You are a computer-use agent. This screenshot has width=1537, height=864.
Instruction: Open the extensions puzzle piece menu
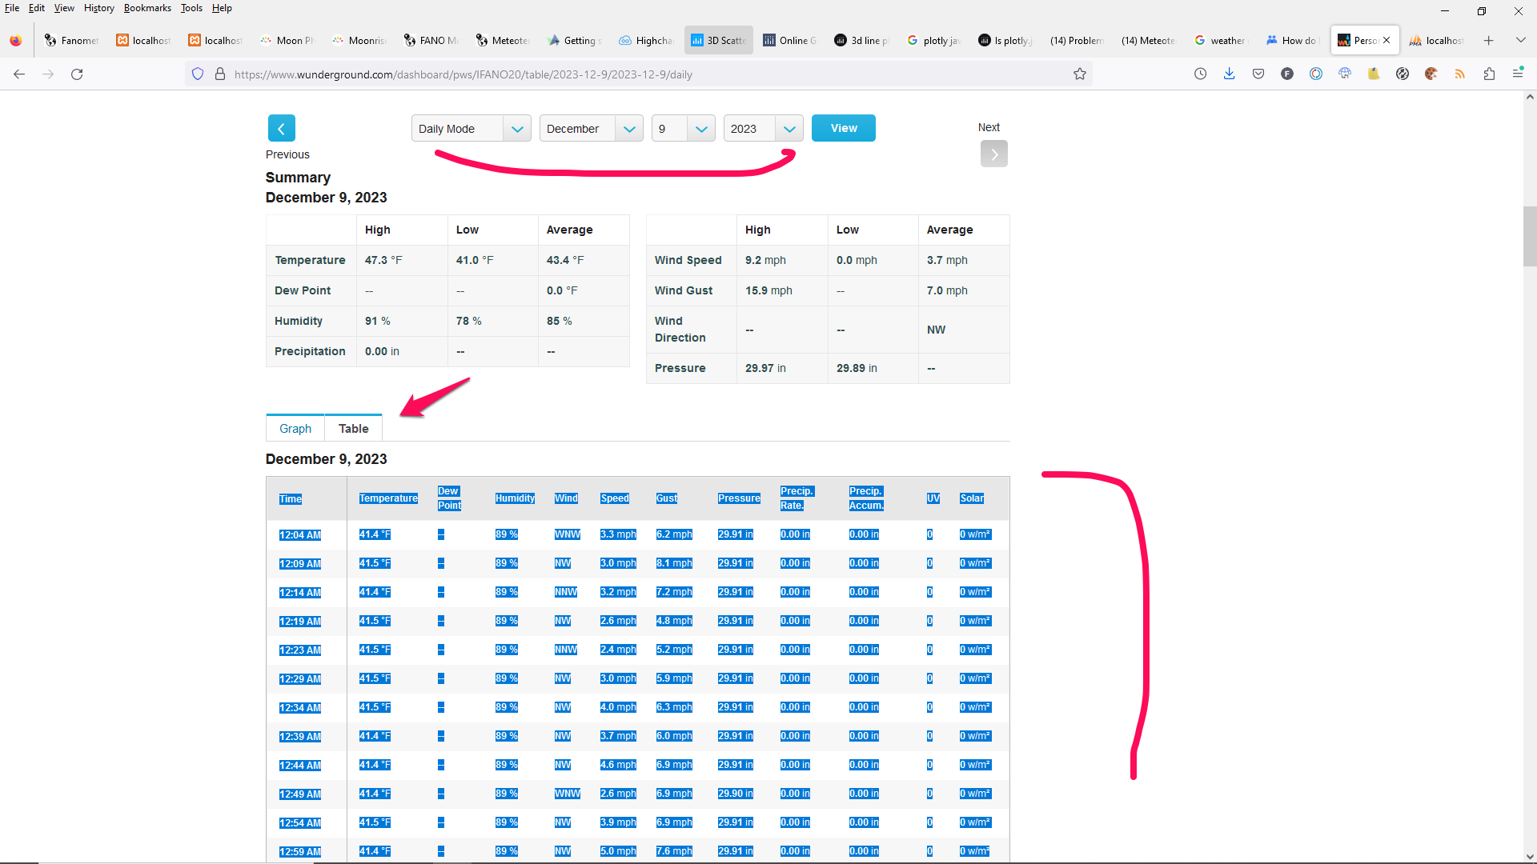pos(1489,74)
